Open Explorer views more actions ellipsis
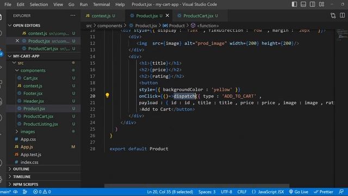 pyautogui.click(x=73, y=15)
